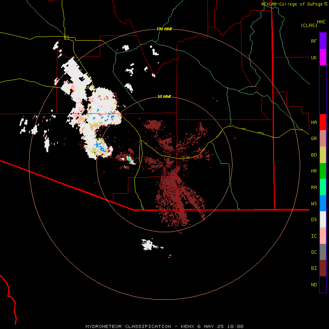
Task: Click the RF purple legend swatch
Action: click(x=323, y=41)
